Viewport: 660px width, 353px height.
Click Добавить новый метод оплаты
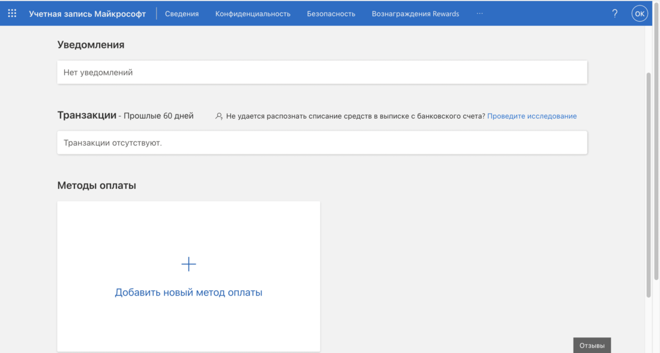[x=188, y=292]
